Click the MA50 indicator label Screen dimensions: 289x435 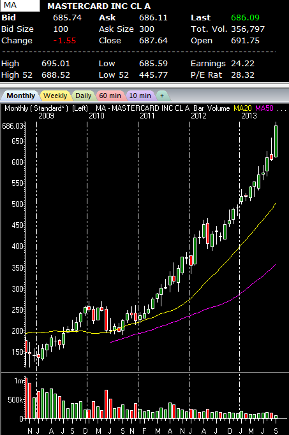[264, 108]
